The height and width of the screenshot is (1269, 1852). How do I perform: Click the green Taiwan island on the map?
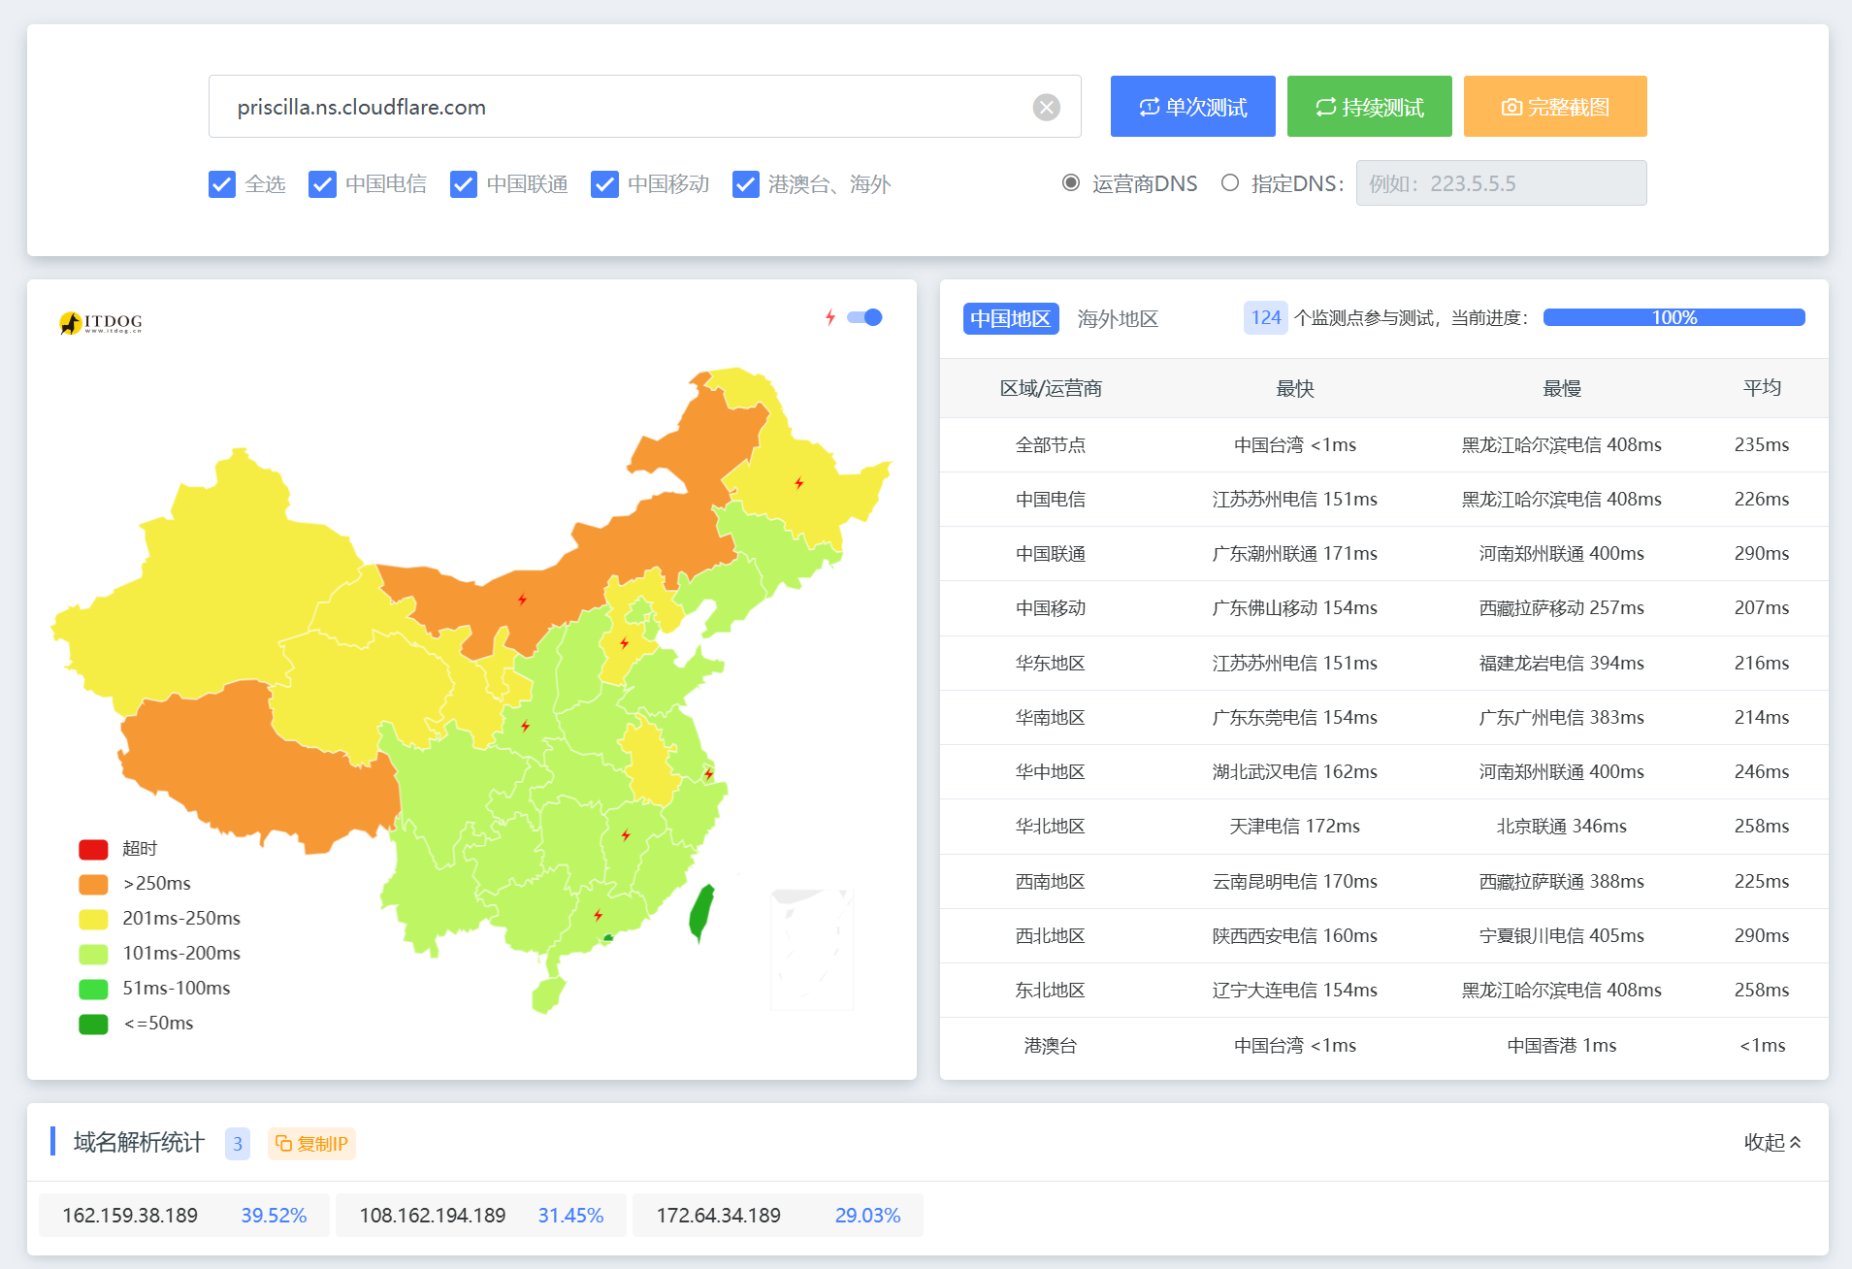click(x=701, y=912)
